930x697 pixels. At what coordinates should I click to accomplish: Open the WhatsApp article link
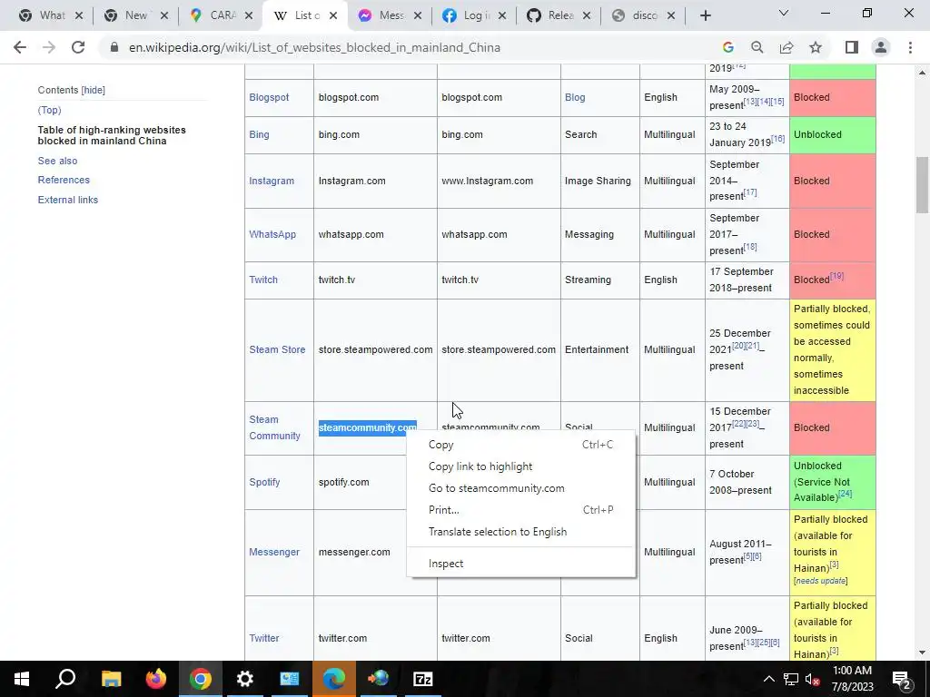[272, 234]
